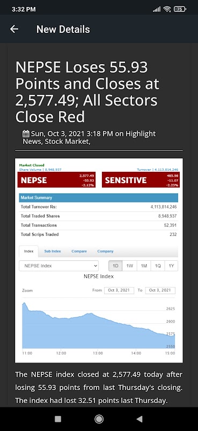This screenshot has height=431, width=198.
Task: Tap the Android back triangle button
Action: (140, 419)
